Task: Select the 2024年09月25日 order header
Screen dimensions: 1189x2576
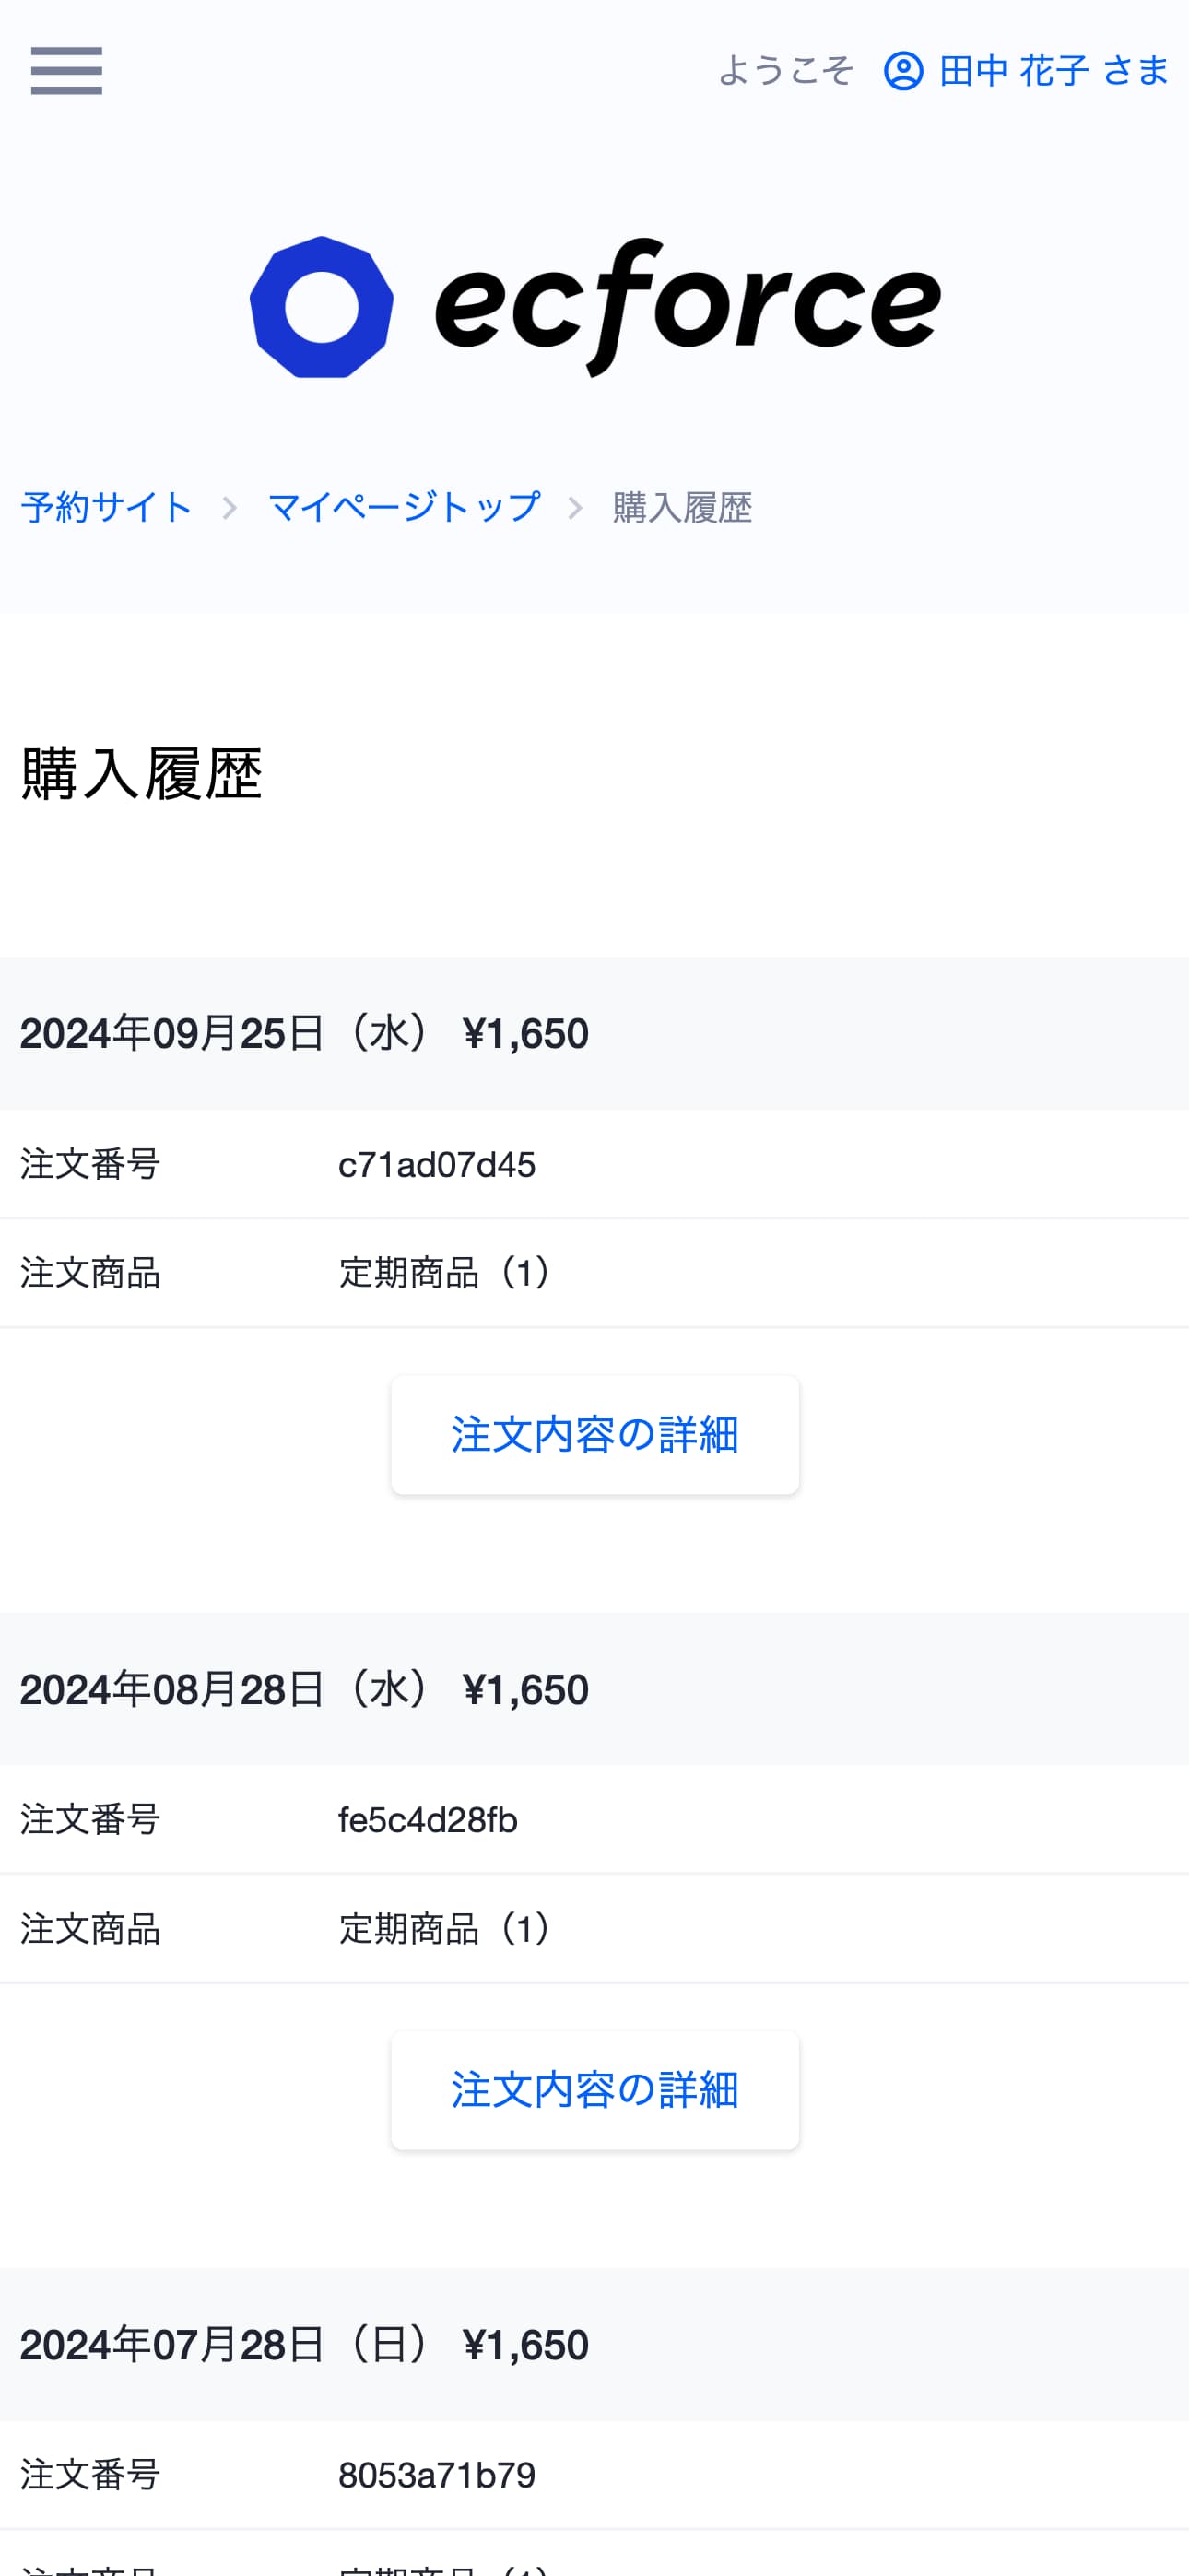Action: click(x=594, y=1033)
